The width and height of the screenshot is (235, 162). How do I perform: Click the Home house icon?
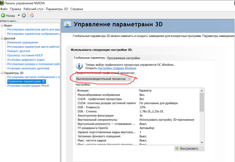tap(32, 15)
